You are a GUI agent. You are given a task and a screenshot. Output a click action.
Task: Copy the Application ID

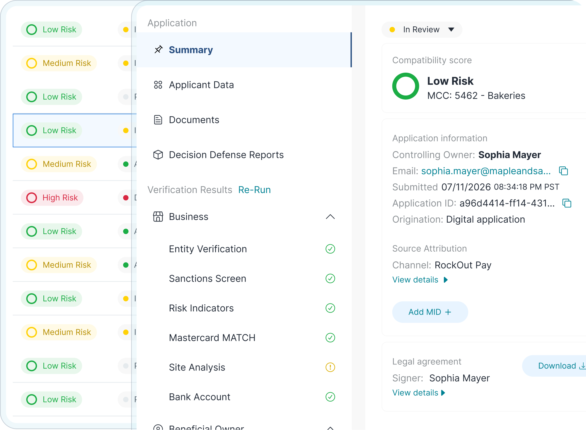567,203
